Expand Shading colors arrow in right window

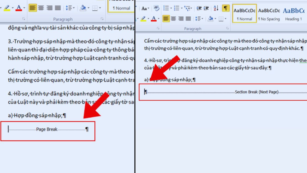216,18
